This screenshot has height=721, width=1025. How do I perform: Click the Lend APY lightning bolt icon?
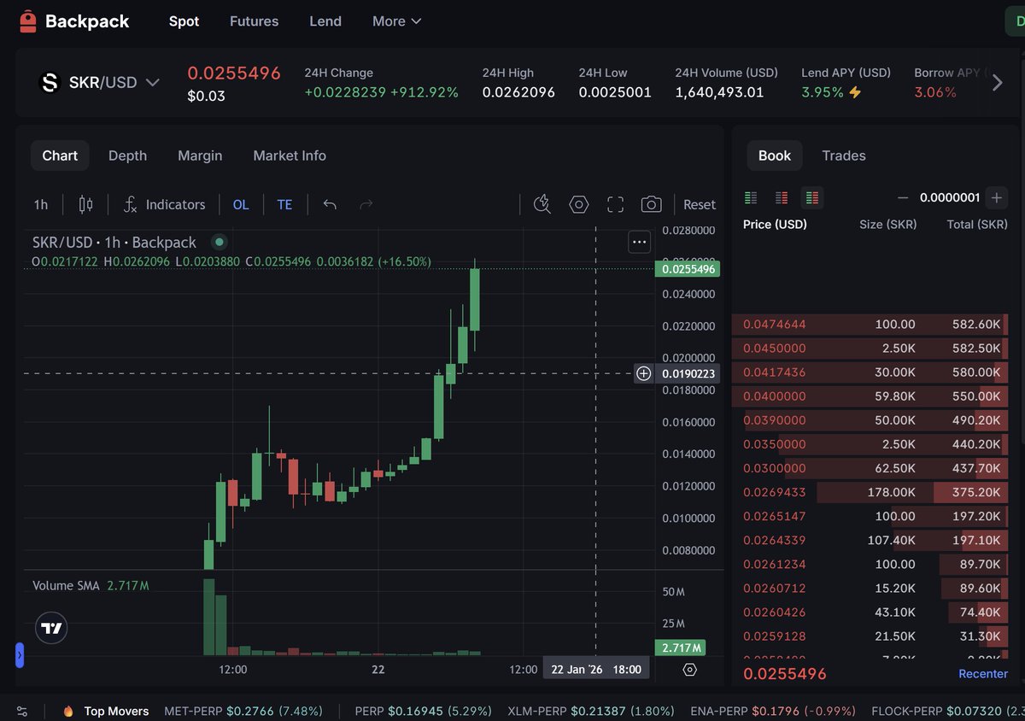854,92
